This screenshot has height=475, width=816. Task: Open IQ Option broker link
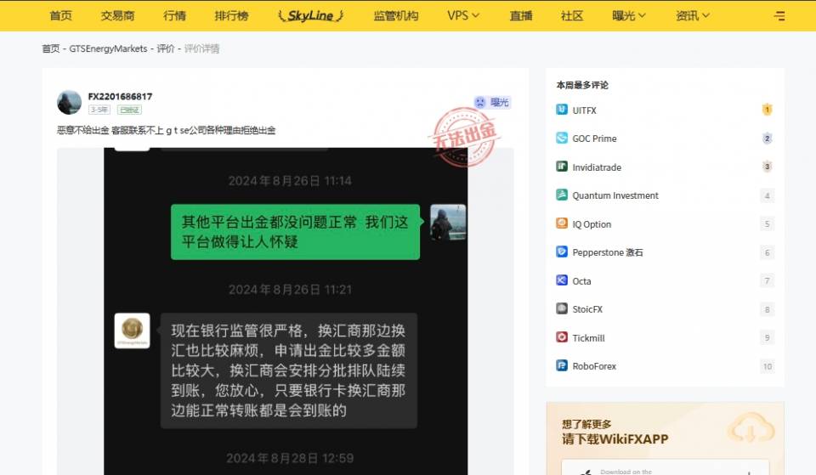[x=592, y=223]
